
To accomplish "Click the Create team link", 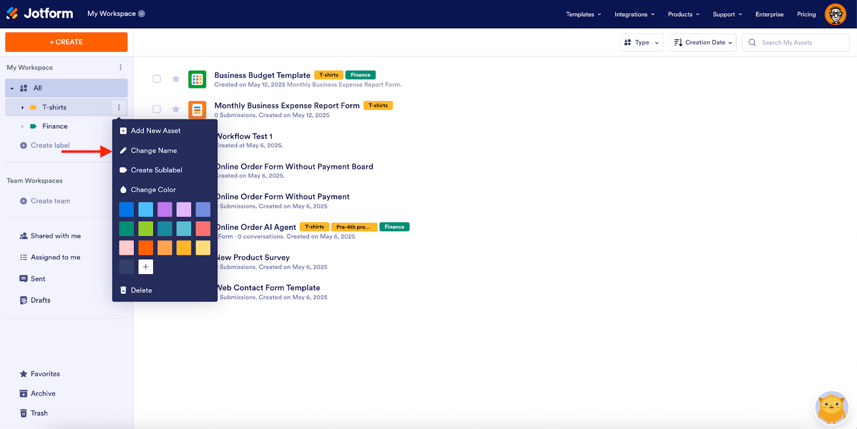I will click(x=50, y=201).
